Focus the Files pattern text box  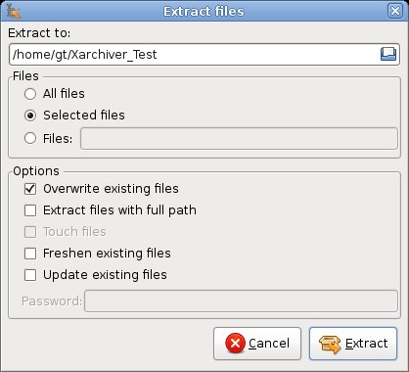click(239, 139)
